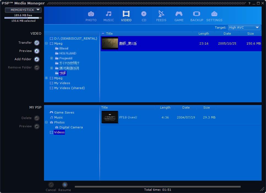Sort My PSP list by Size
The image size is (266, 193).
coord(207,107)
